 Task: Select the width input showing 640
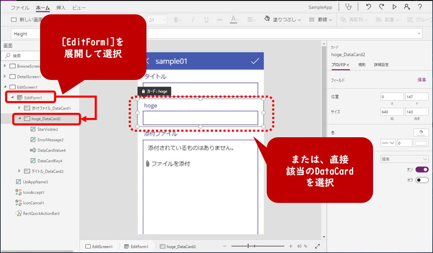pyautogui.click(x=392, y=112)
